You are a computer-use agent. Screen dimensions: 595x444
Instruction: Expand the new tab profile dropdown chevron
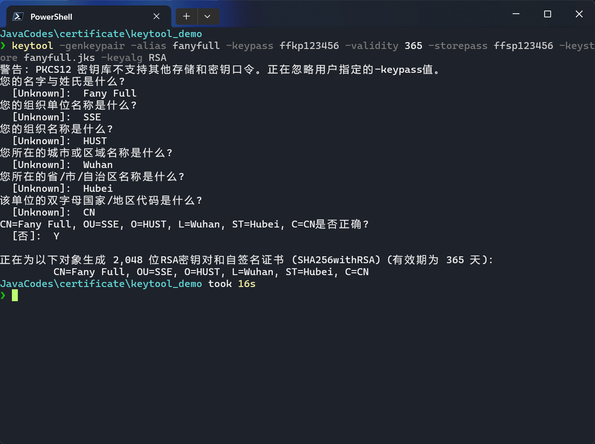click(x=207, y=16)
